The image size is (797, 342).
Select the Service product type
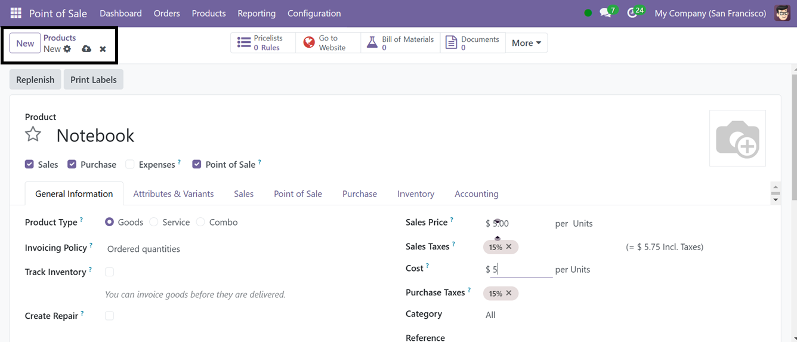coord(154,222)
